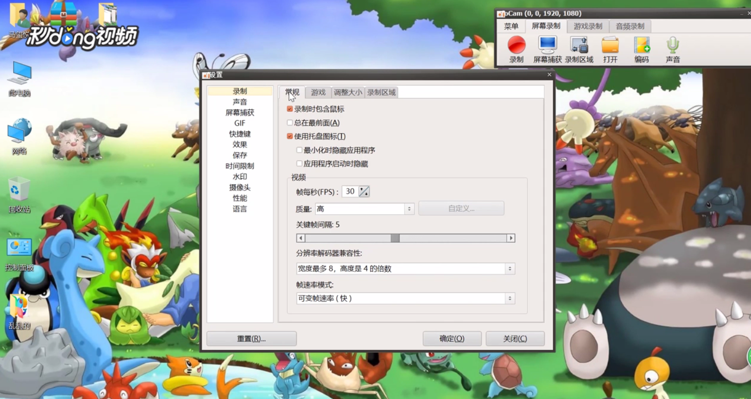Disable the 录制时包含鼠标 checkbox
751x399 pixels.
[x=289, y=109]
